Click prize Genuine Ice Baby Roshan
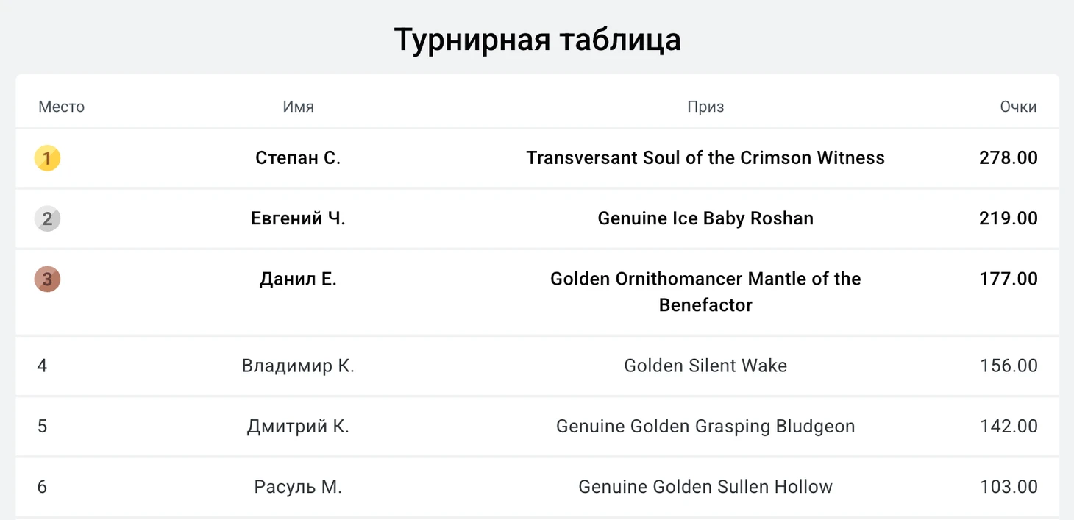This screenshot has height=520, width=1074. (705, 218)
